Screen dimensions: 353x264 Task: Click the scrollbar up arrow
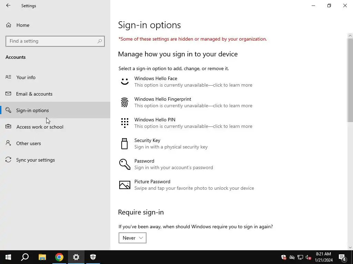coord(350,36)
